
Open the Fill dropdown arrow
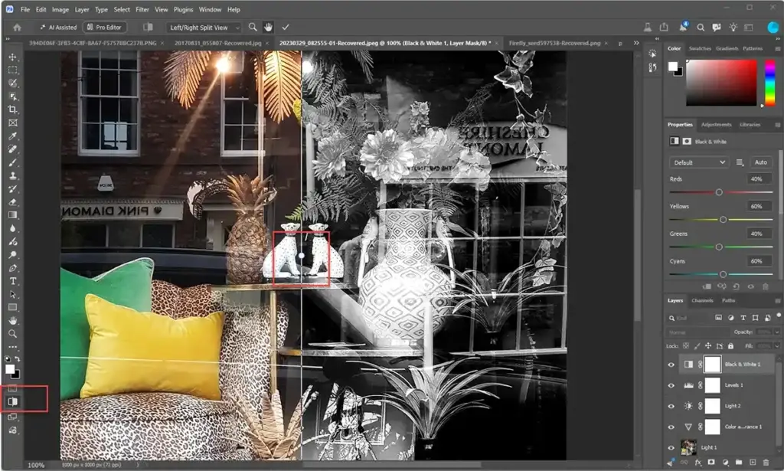(777, 346)
